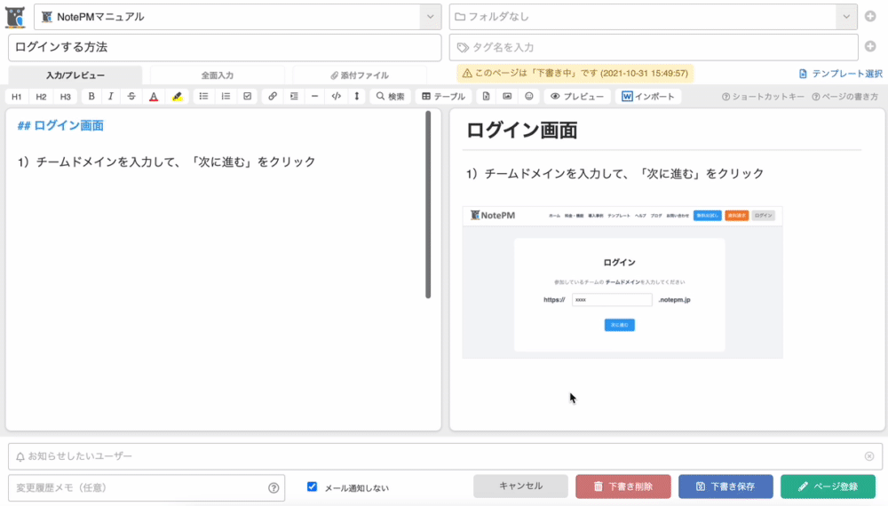Toggle bold formatting in the editor toolbar
The width and height of the screenshot is (888, 506).
point(91,96)
